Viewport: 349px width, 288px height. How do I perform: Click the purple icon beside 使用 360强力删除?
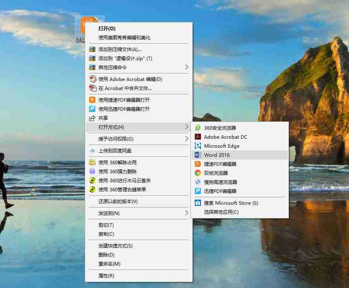[x=92, y=171]
